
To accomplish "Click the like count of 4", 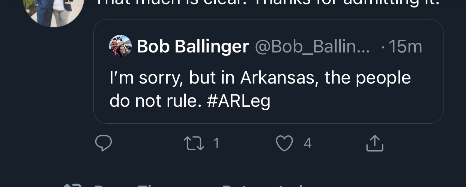I will [x=308, y=143].
